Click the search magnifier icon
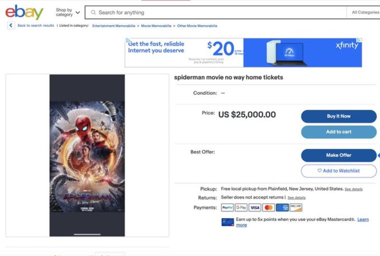Viewport: 380px width, 256px height. point(93,12)
